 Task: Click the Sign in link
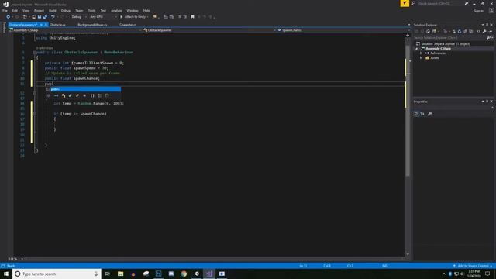[x=479, y=11]
